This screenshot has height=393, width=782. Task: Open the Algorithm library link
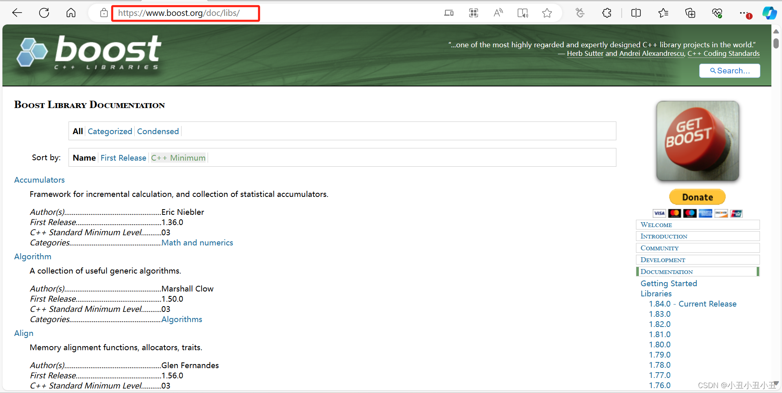click(33, 256)
